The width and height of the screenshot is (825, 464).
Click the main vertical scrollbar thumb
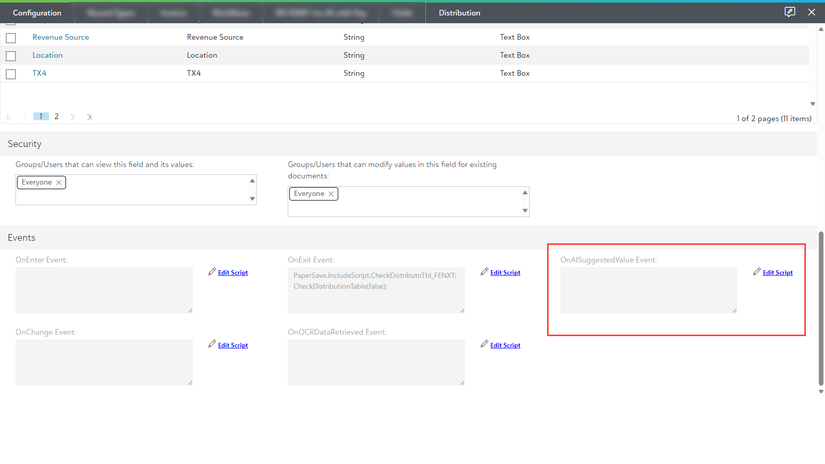[x=821, y=308]
